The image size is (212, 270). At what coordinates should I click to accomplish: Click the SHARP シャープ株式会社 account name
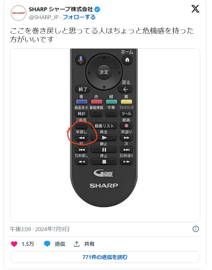tap(61, 9)
